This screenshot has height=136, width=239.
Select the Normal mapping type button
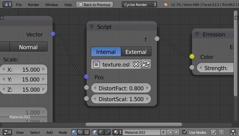point(29,47)
